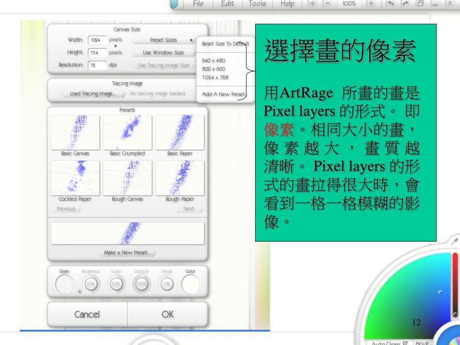Choose Add A New Preset entry
Viewport: 460px width, 345px height.
(x=225, y=94)
